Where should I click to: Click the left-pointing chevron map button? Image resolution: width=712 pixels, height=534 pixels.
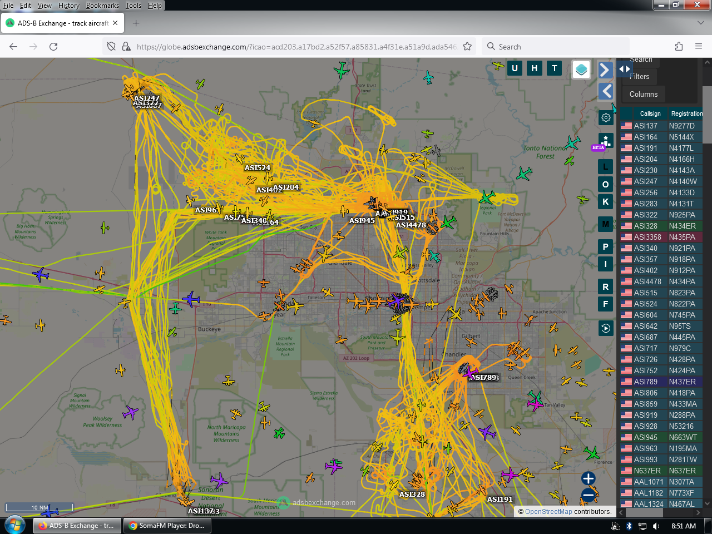pyautogui.click(x=606, y=91)
